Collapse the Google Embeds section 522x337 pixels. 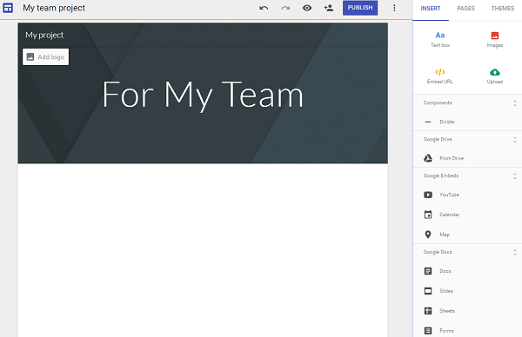[x=515, y=176]
